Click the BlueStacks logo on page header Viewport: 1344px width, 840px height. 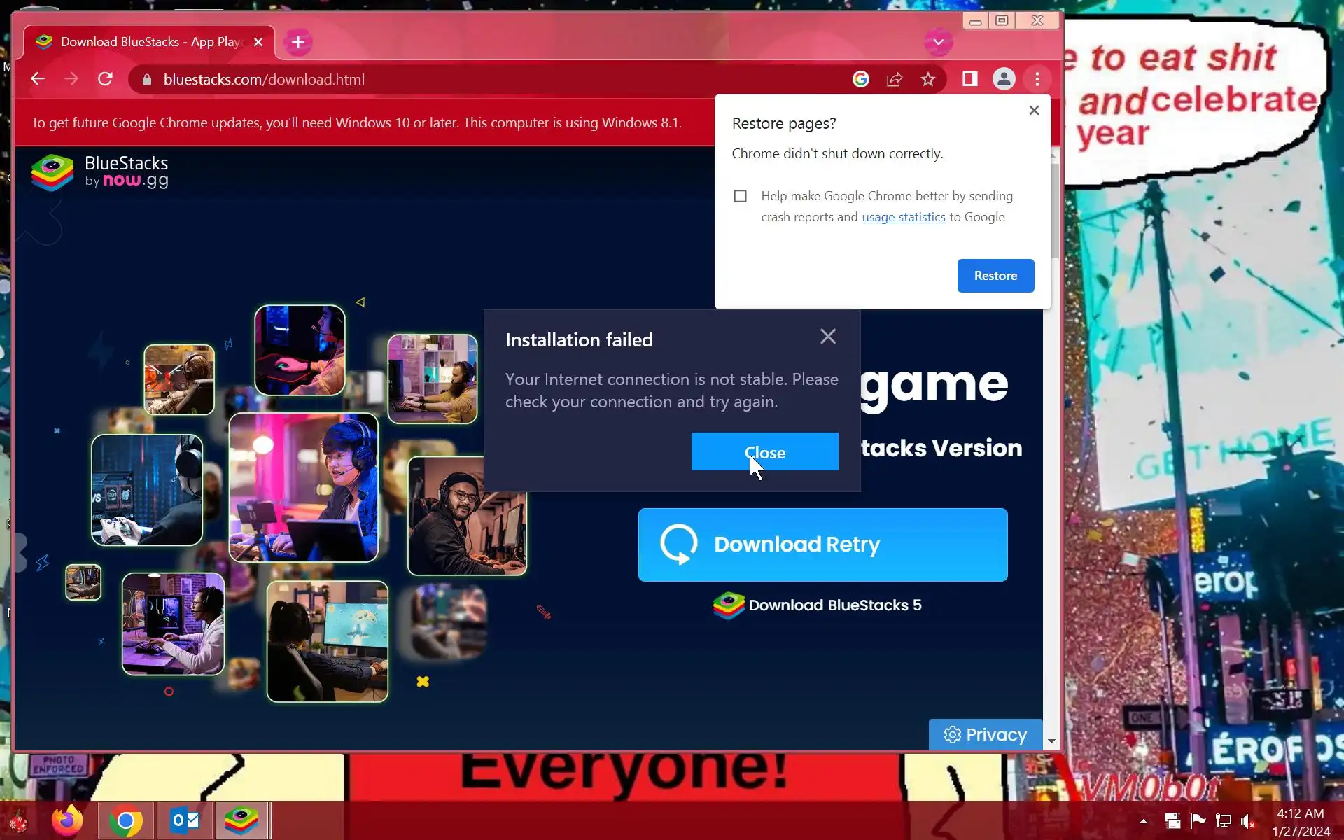point(100,172)
